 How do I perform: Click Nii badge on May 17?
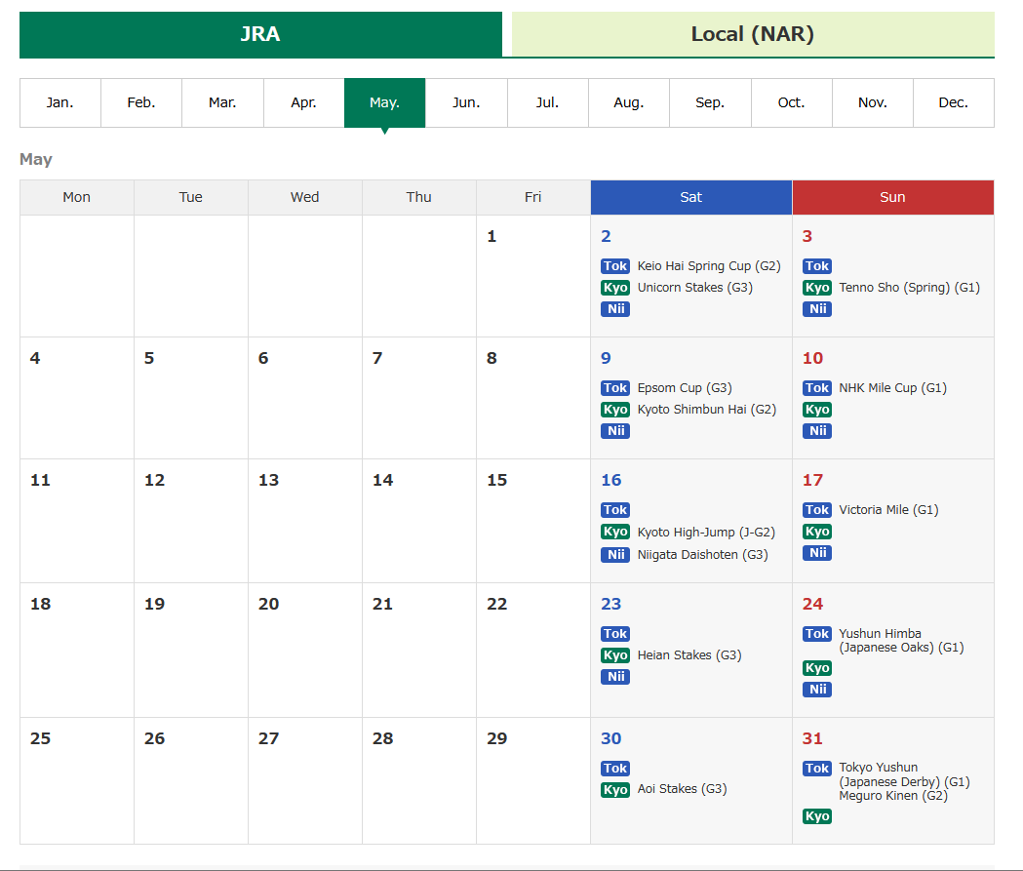(x=817, y=553)
